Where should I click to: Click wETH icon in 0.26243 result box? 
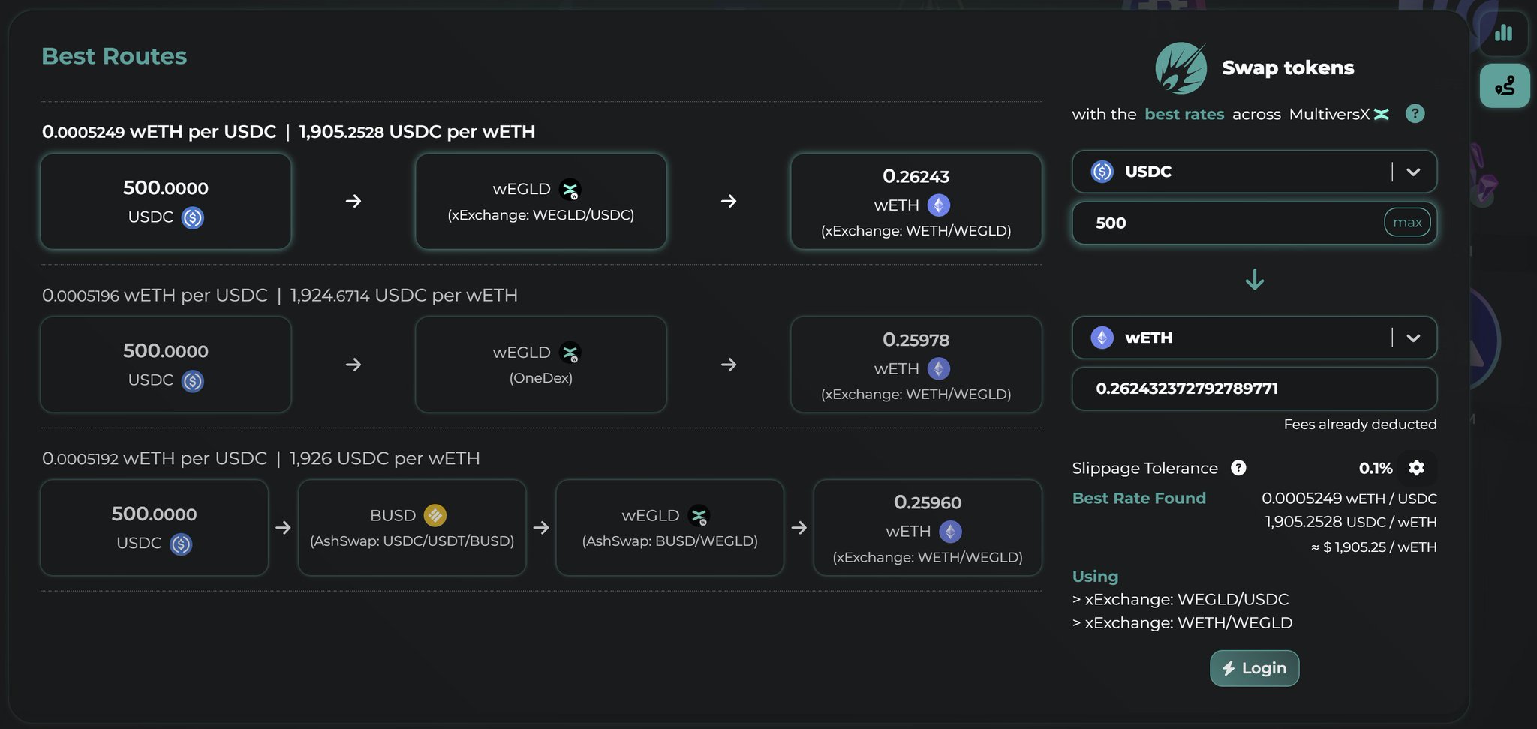939,205
